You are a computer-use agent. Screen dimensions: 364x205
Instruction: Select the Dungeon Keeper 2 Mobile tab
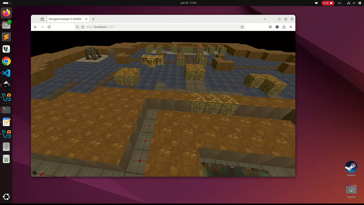pyautogui.click(x=66, y=19)
